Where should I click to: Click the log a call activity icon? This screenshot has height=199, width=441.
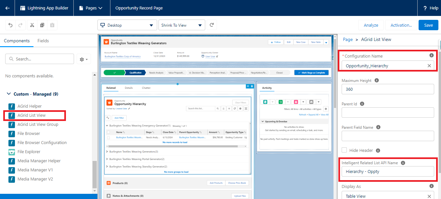(265, 102)
